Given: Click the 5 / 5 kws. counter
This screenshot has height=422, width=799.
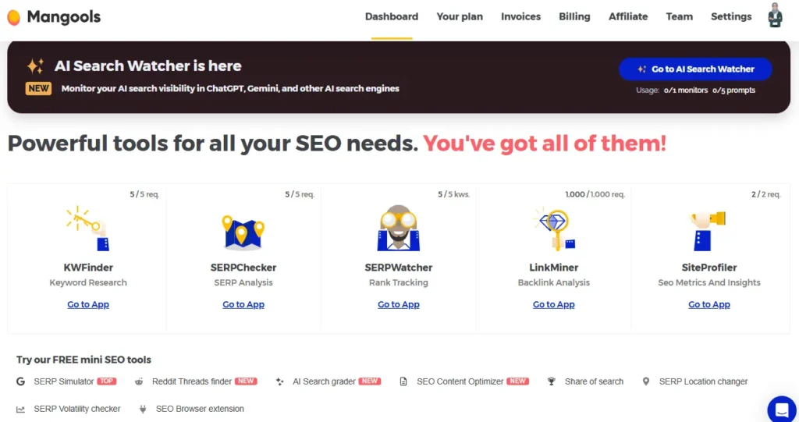Looking at the screenshot, I should (453, 194).
